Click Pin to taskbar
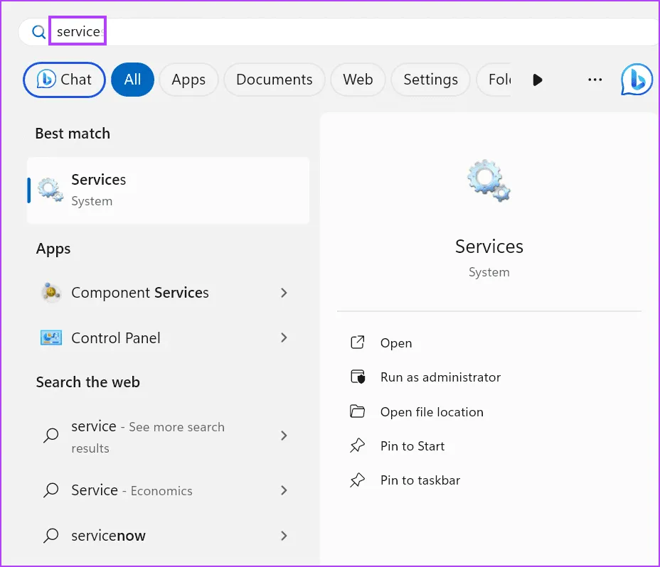660x567 pixels. click(420, 480)
